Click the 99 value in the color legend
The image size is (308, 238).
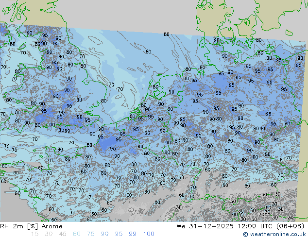133,234
